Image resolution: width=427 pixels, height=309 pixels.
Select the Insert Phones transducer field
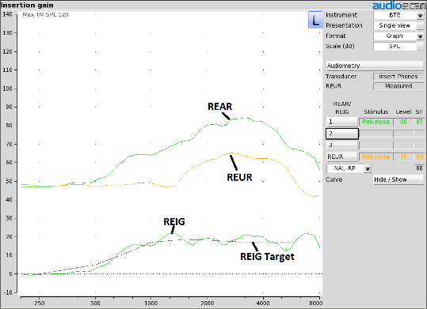(x=398, y=77)
